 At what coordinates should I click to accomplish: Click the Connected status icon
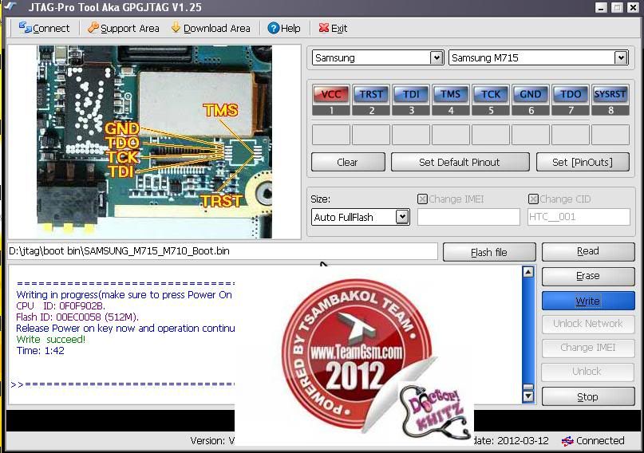pyautogui.click(x=567, y=441)
